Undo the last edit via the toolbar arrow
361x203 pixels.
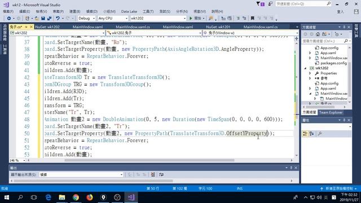(x=58, y=18)
